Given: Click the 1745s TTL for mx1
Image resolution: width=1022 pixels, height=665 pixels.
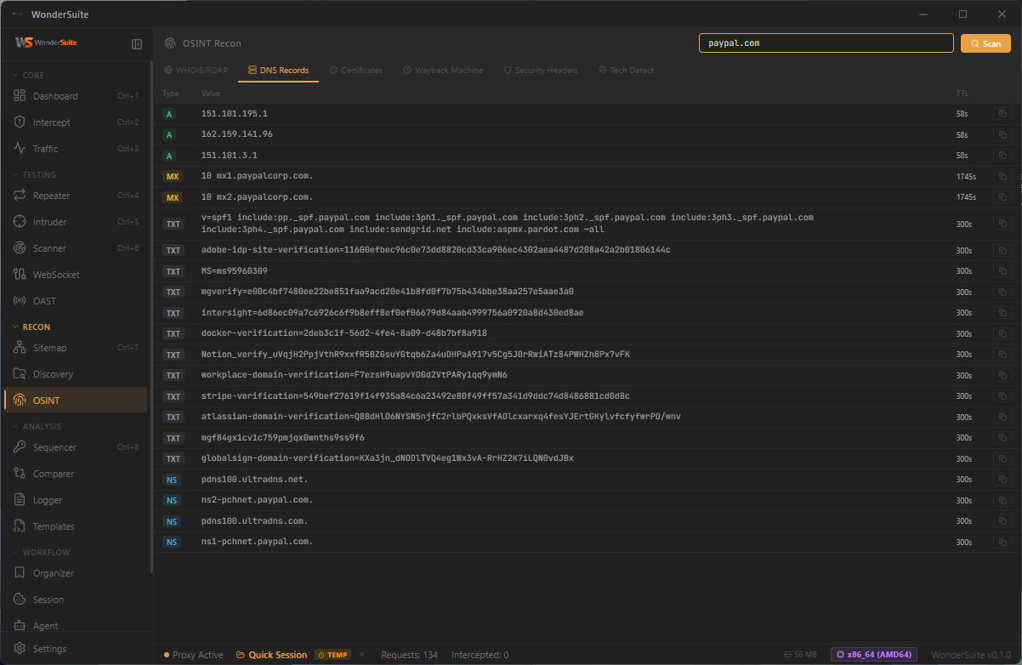Looking at the screenshot, I should click(966, 177).
